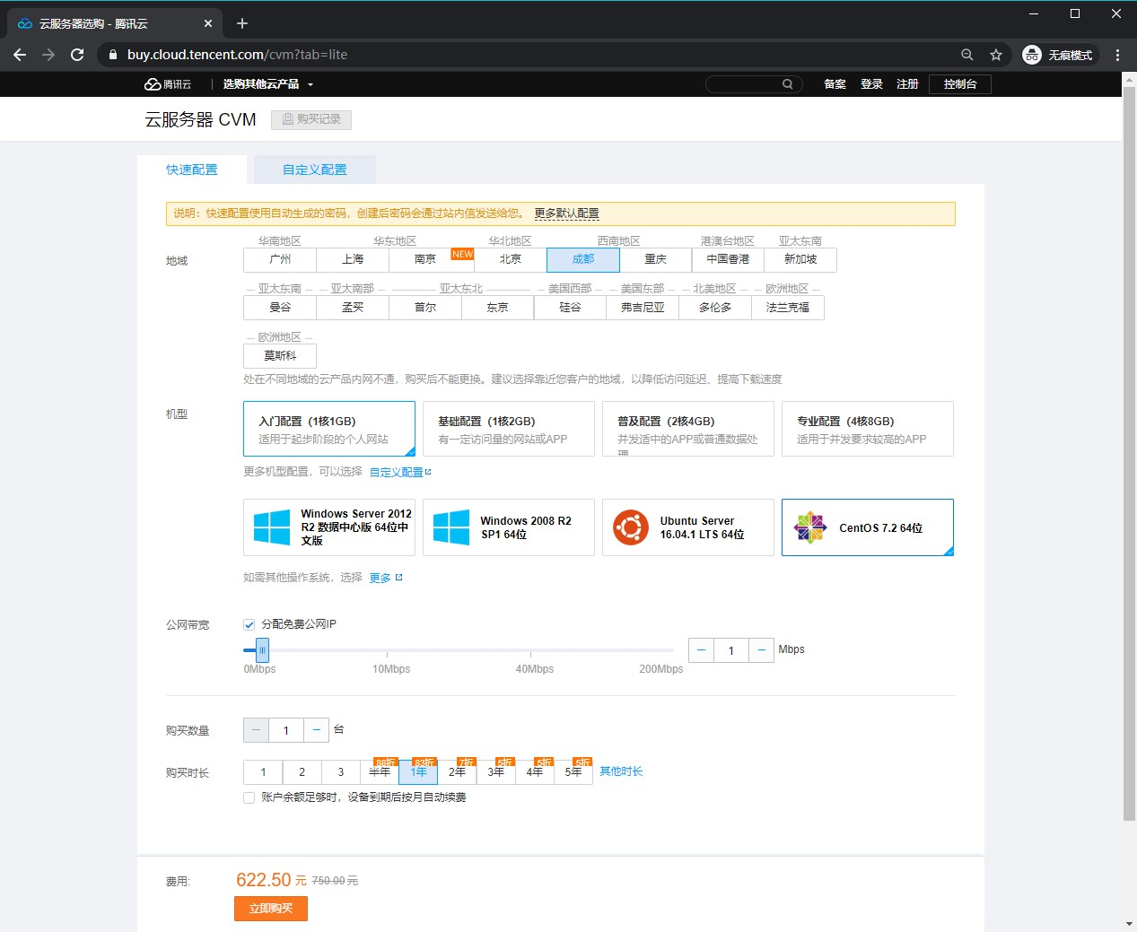Toggle the 分配免费公网IP checkbox

click(249, 624)
